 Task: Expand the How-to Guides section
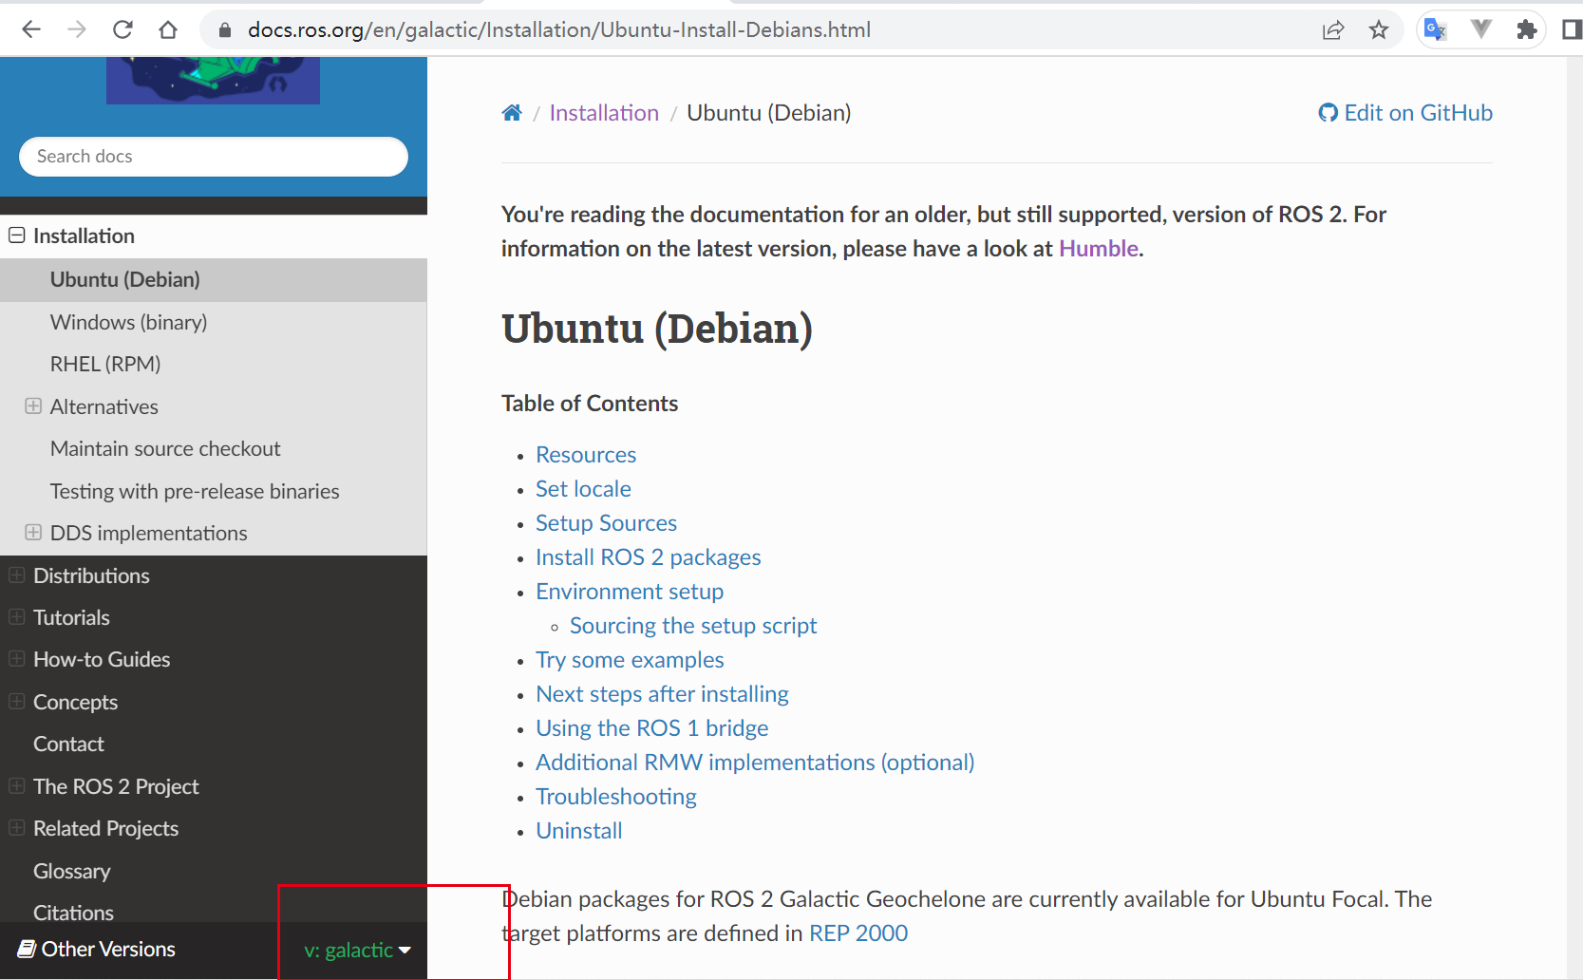tap(17, 659)
